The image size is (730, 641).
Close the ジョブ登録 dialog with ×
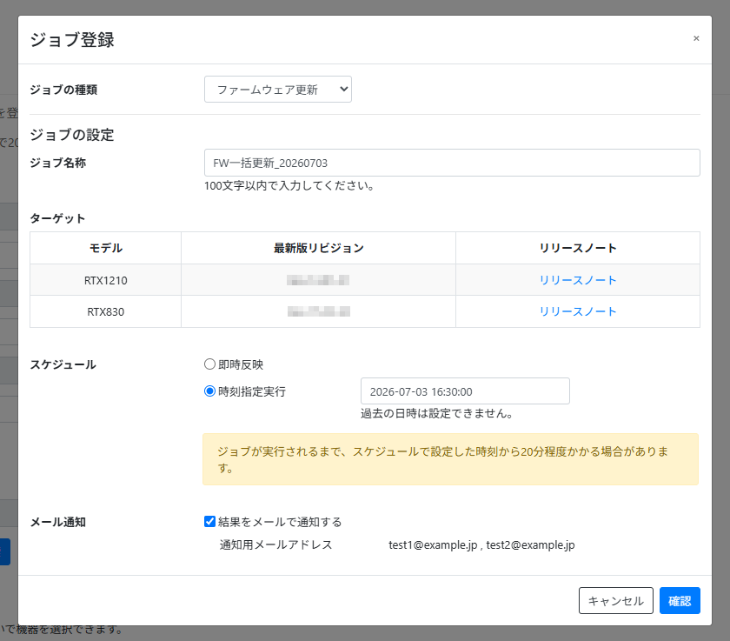[696, 38]
